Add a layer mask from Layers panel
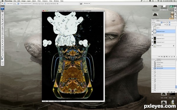This screenshot has height=110, width=177. pyautogui.click(x=164, y=57)
